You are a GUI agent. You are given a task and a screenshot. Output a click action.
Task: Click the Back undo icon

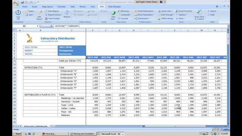coord(101,11)
